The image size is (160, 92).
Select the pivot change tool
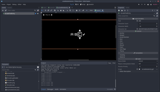point(58,10)
